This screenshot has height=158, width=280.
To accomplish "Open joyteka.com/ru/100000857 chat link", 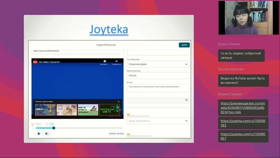I will [243, 136].
